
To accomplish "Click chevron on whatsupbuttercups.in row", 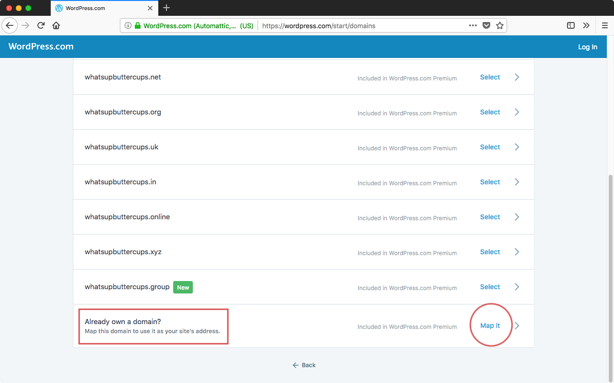I will 517,182.
